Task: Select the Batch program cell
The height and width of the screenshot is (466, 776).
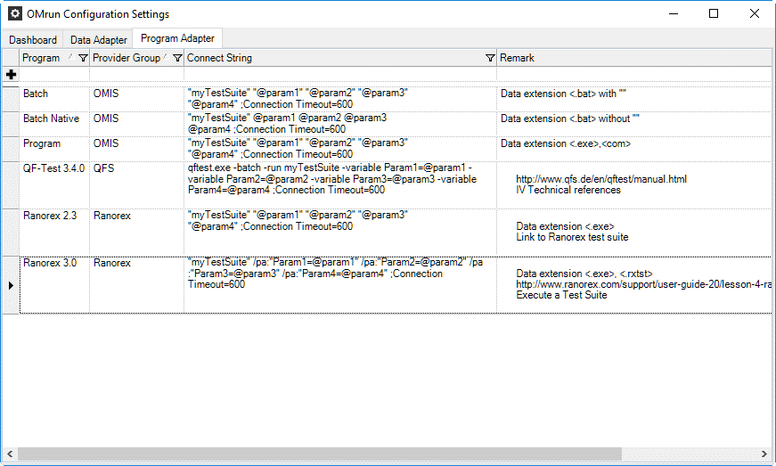Action: tap(54, 99)
